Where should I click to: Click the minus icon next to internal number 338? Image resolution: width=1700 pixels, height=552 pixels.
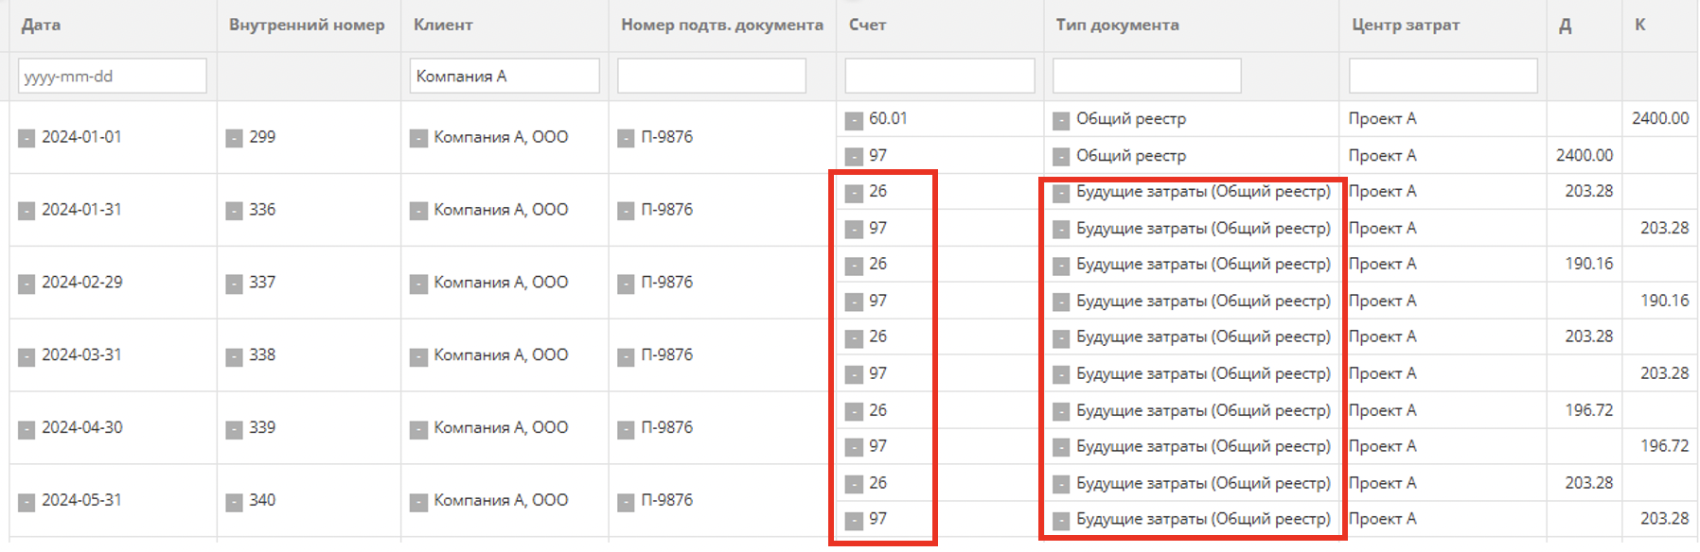(234, 356)
